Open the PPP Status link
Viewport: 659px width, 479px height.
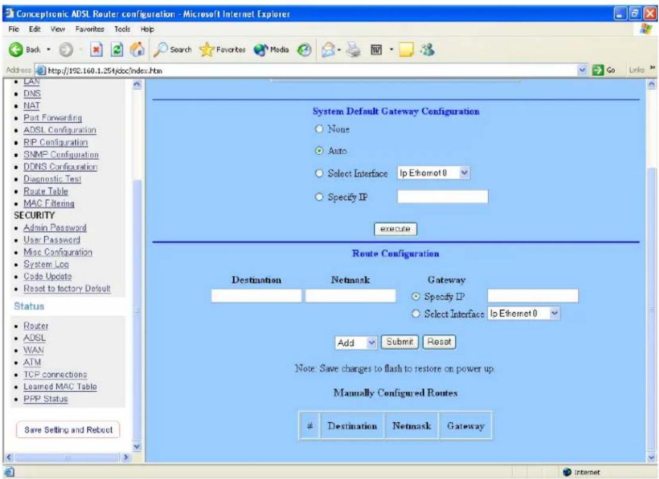45,399
